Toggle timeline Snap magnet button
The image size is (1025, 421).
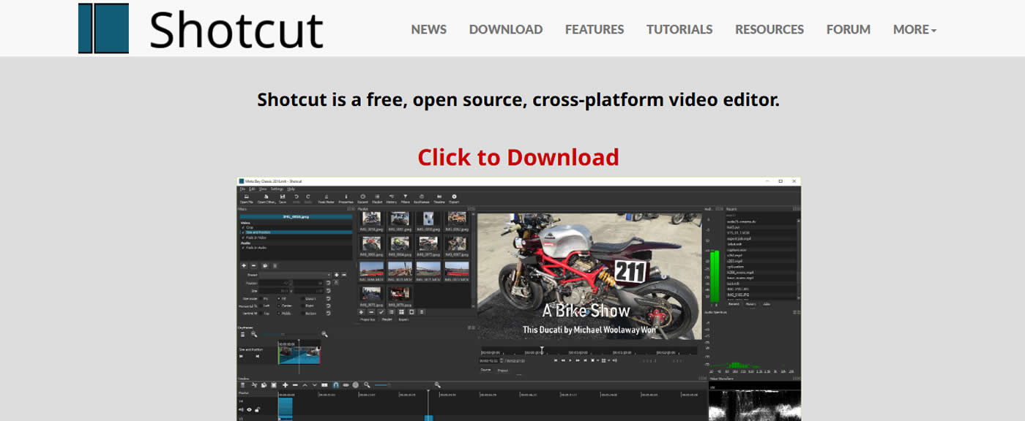pos(335,385)
